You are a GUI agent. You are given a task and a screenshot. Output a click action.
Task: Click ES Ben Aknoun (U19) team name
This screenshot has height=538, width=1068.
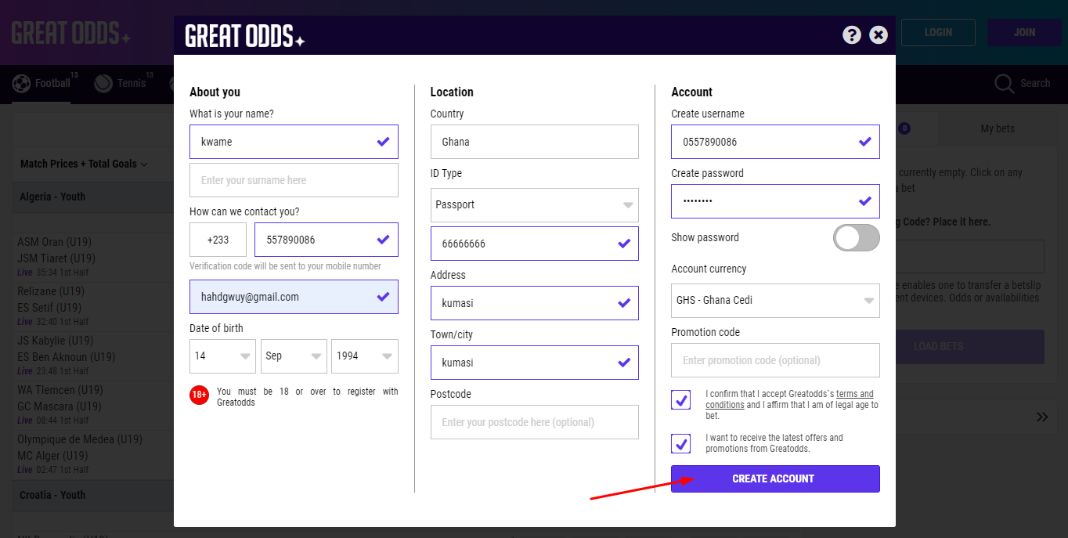67,357
